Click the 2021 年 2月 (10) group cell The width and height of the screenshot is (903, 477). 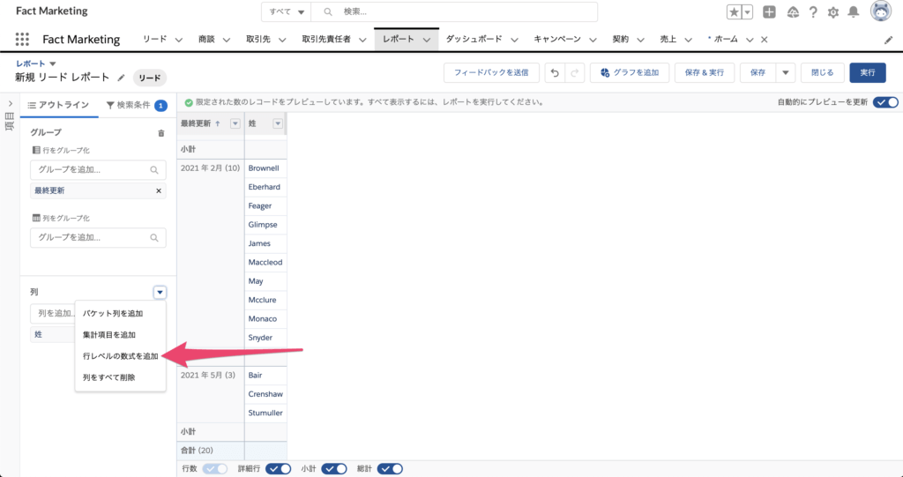[x=210, y=168]
